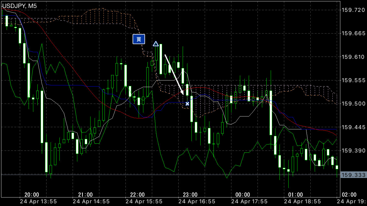Click the blue 買 buy order marker
The width and height of the screenshot is (367, 206).
[x=139, y=39]
